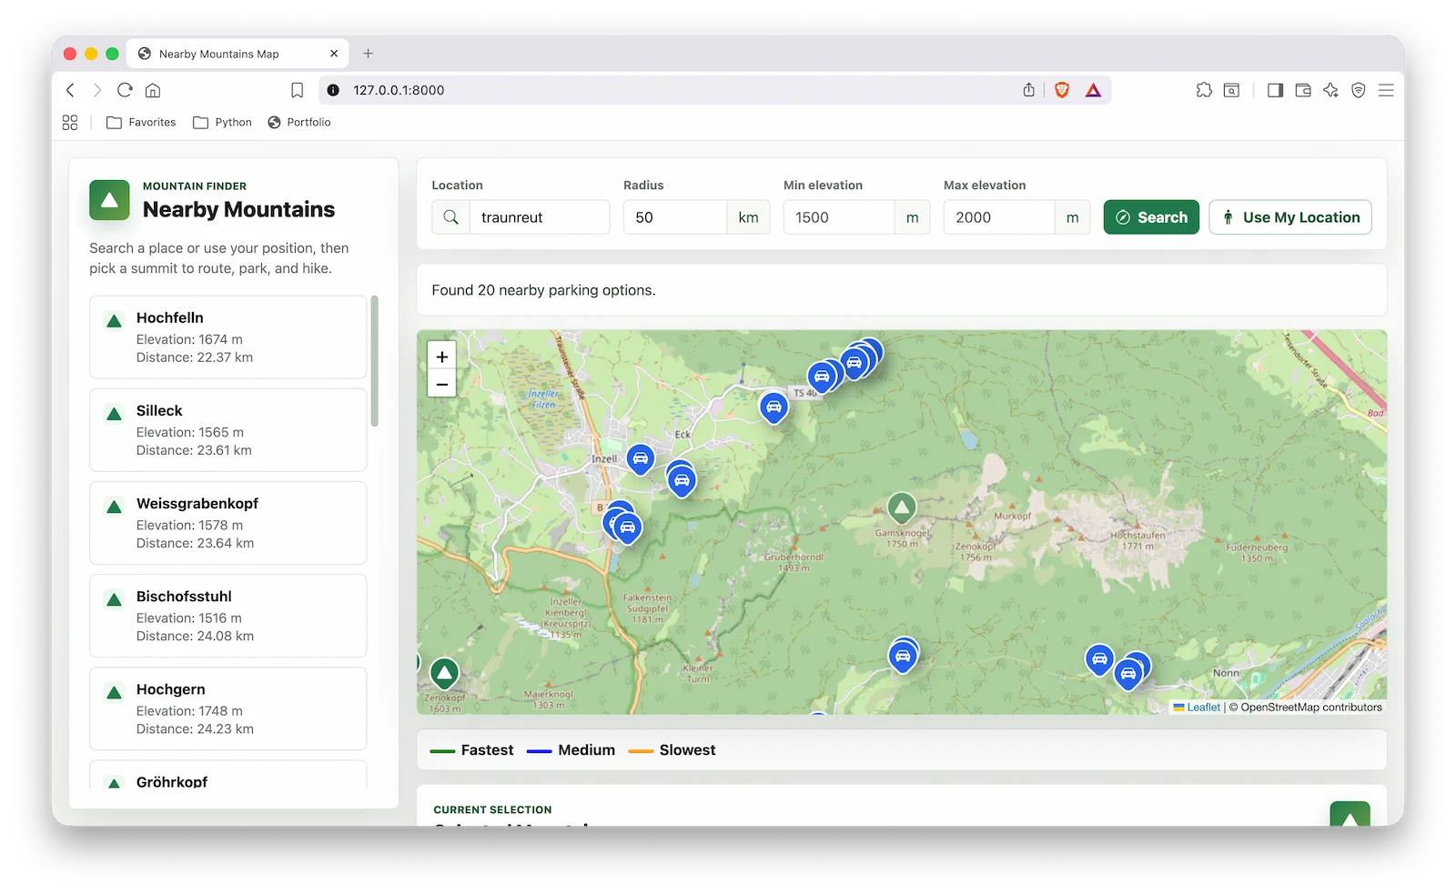Click the "km" unit beside Radius

(x=748, y=217)
